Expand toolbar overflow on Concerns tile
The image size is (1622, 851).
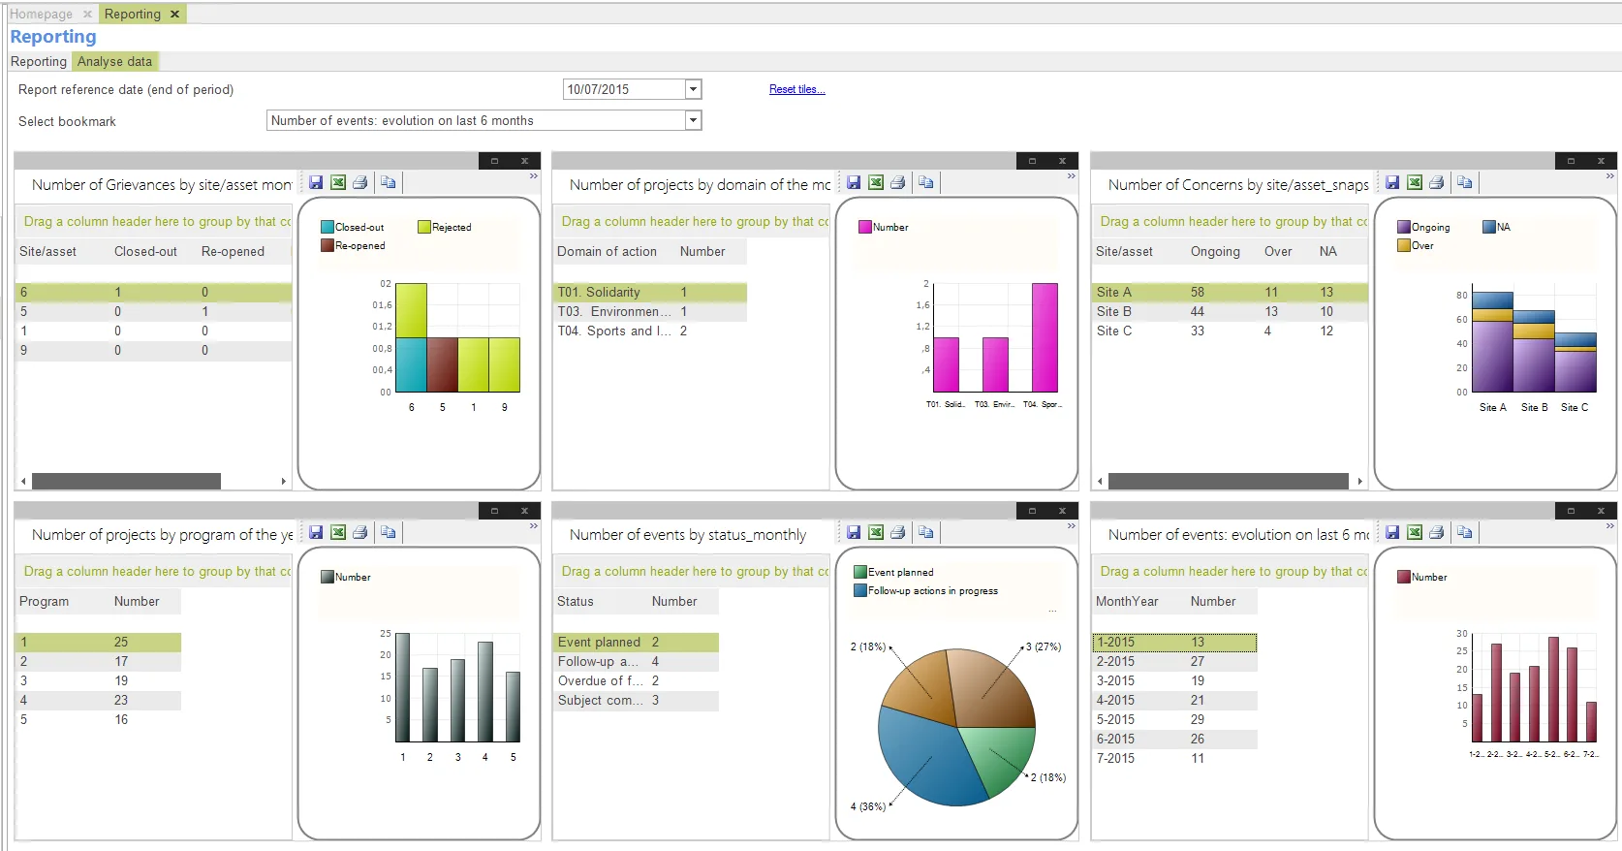(1609, 176)
